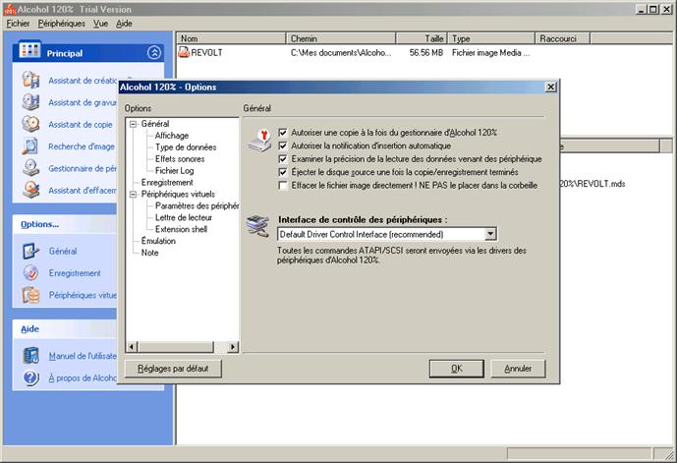The width and height of the screenshot is (677, 463).
Task: Select Fichier Log in options tree
Action: pyautogui.click(x=175, y=171)
